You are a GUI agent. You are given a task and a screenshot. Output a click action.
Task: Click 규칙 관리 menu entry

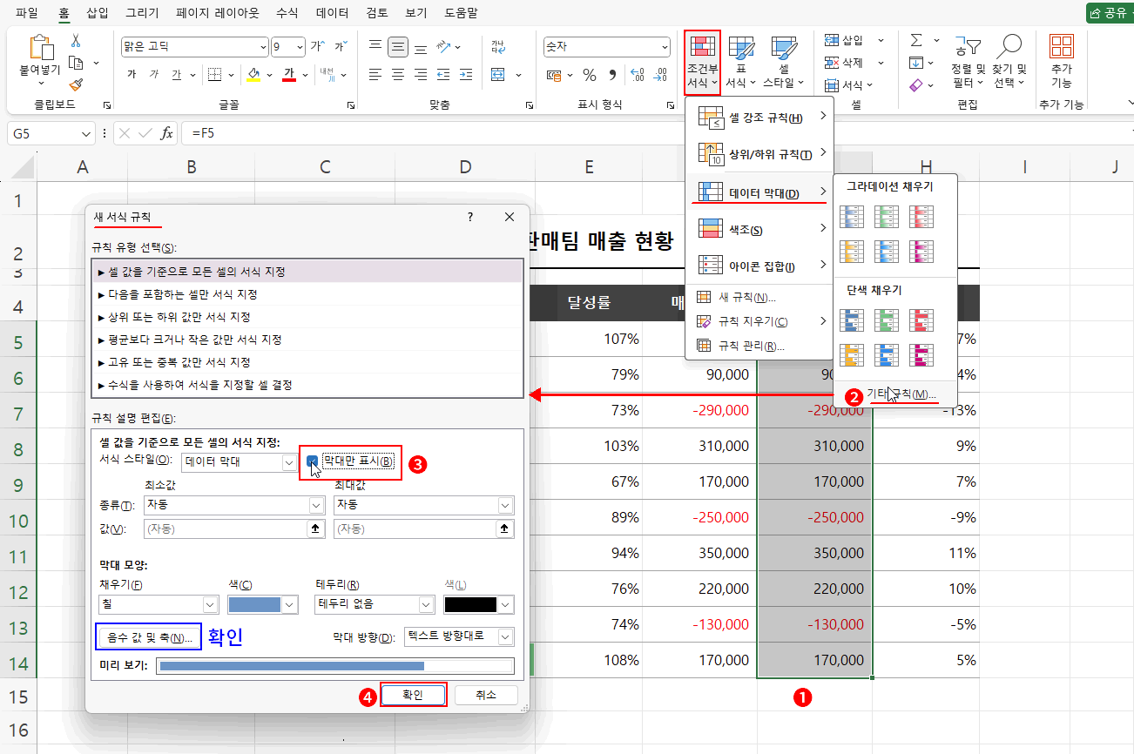(x=759, y=346)
